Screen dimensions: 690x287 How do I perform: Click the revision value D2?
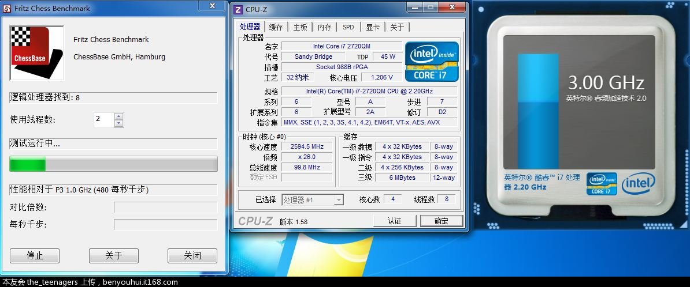click(442, 112)
